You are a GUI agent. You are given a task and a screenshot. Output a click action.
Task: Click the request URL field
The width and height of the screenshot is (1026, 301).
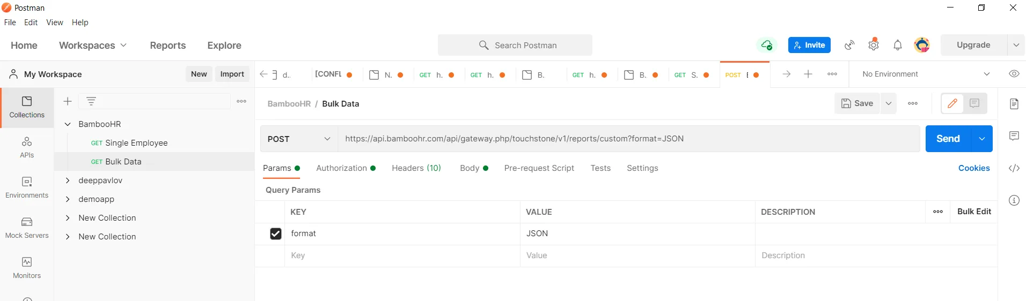point(629,139)
